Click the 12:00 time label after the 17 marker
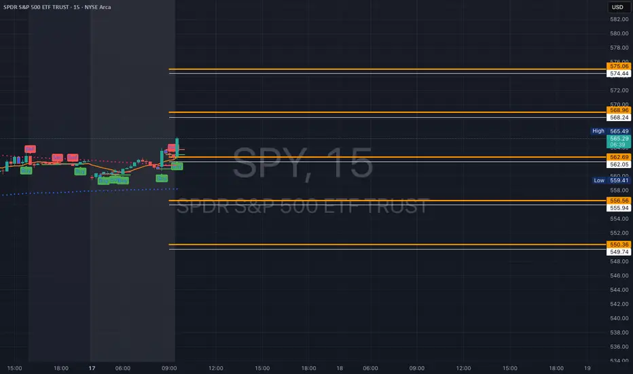The image size is (633, 374). tap(215, 368)
